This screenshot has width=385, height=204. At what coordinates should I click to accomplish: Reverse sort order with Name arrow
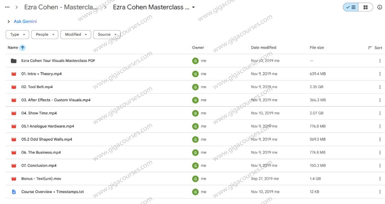23,47
